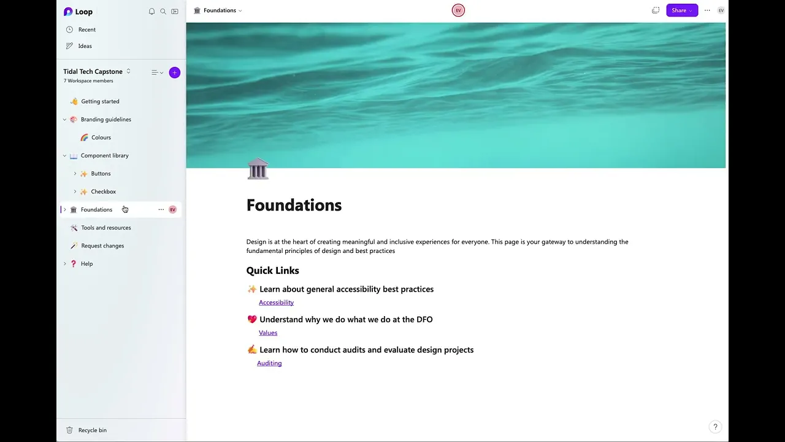Click the Loop logo
785x442 pixels.
coord(78,12)
